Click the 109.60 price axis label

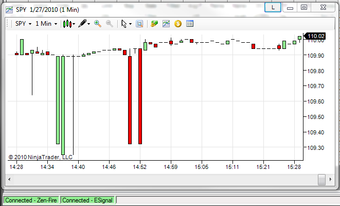point(316,101)
